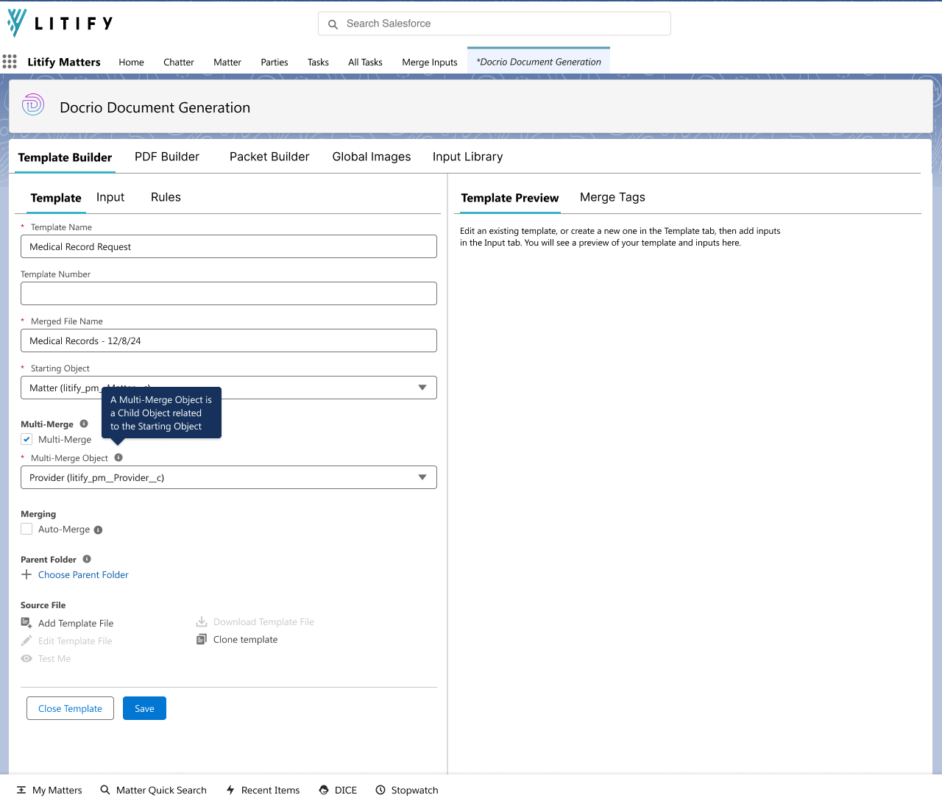The image size is (942, 806).
Task: Enable the Auto-Merge checkbox
Action: coord(26,529)
